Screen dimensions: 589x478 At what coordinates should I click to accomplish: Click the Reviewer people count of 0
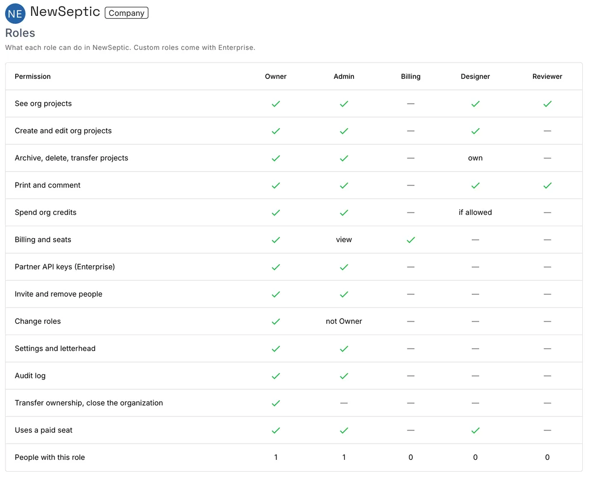(x=547, y=458)
